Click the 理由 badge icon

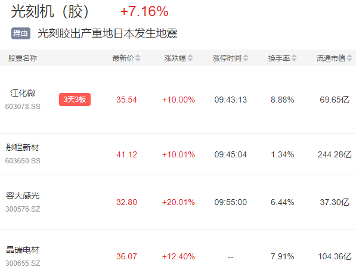click(x=21, y=33)
